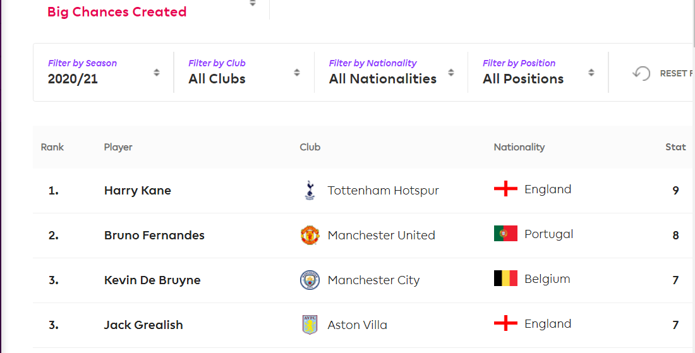Click the Portugal flag icon
The width and height of the screenshot is (695, 353).
(x=505, y=234)
